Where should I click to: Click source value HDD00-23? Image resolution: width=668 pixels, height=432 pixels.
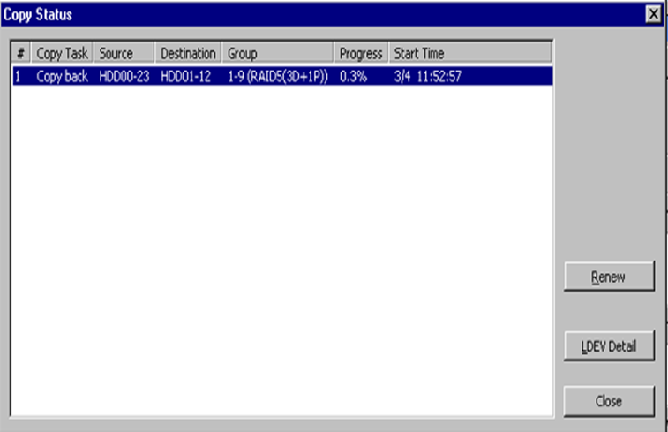[x=124, y=76]
